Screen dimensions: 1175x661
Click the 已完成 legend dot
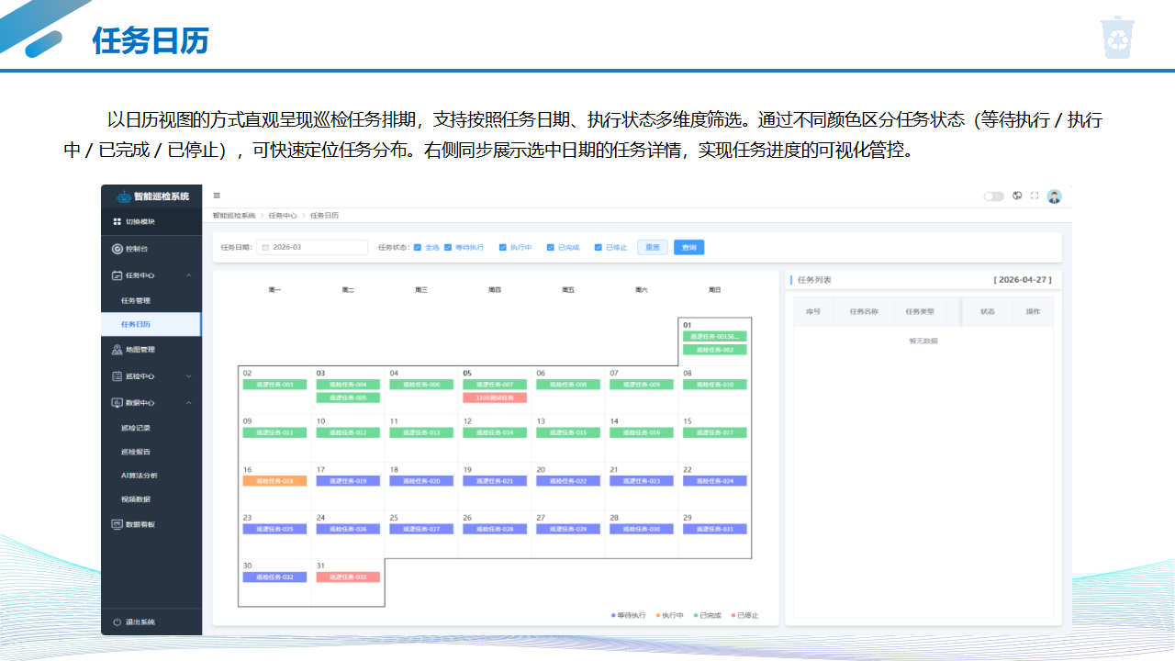(696, 615)
